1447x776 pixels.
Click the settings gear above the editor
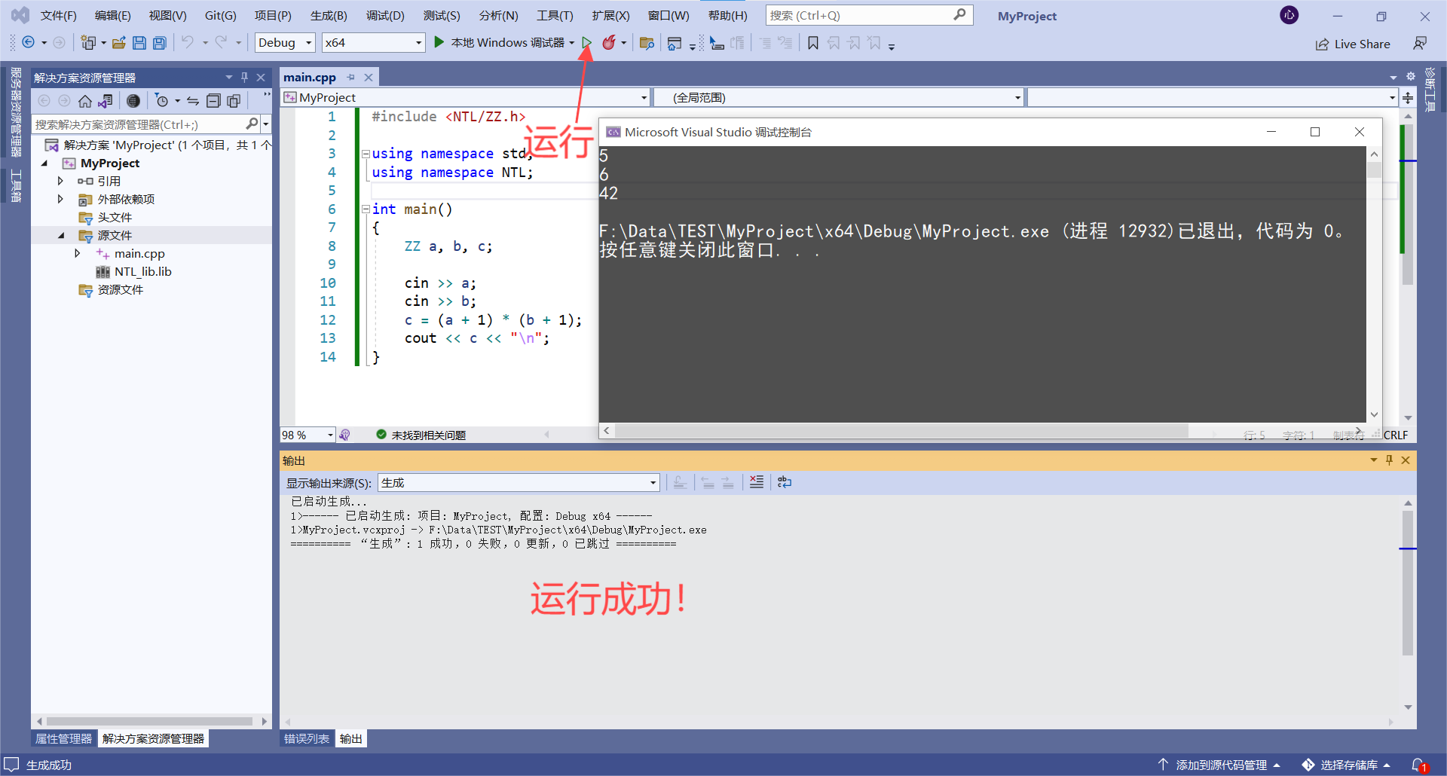point(1411,76)
